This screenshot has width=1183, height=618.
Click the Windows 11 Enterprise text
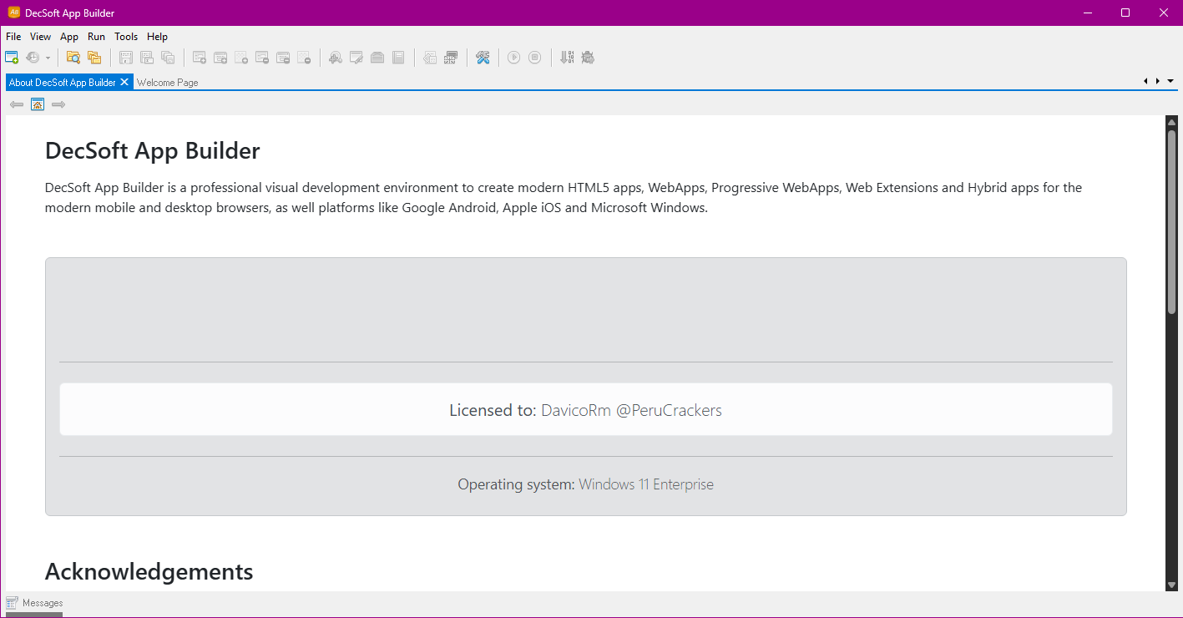(646, 484)
